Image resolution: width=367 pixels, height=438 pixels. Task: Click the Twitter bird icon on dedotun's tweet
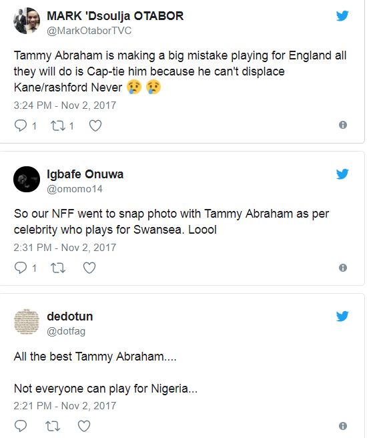click(342, 316)
